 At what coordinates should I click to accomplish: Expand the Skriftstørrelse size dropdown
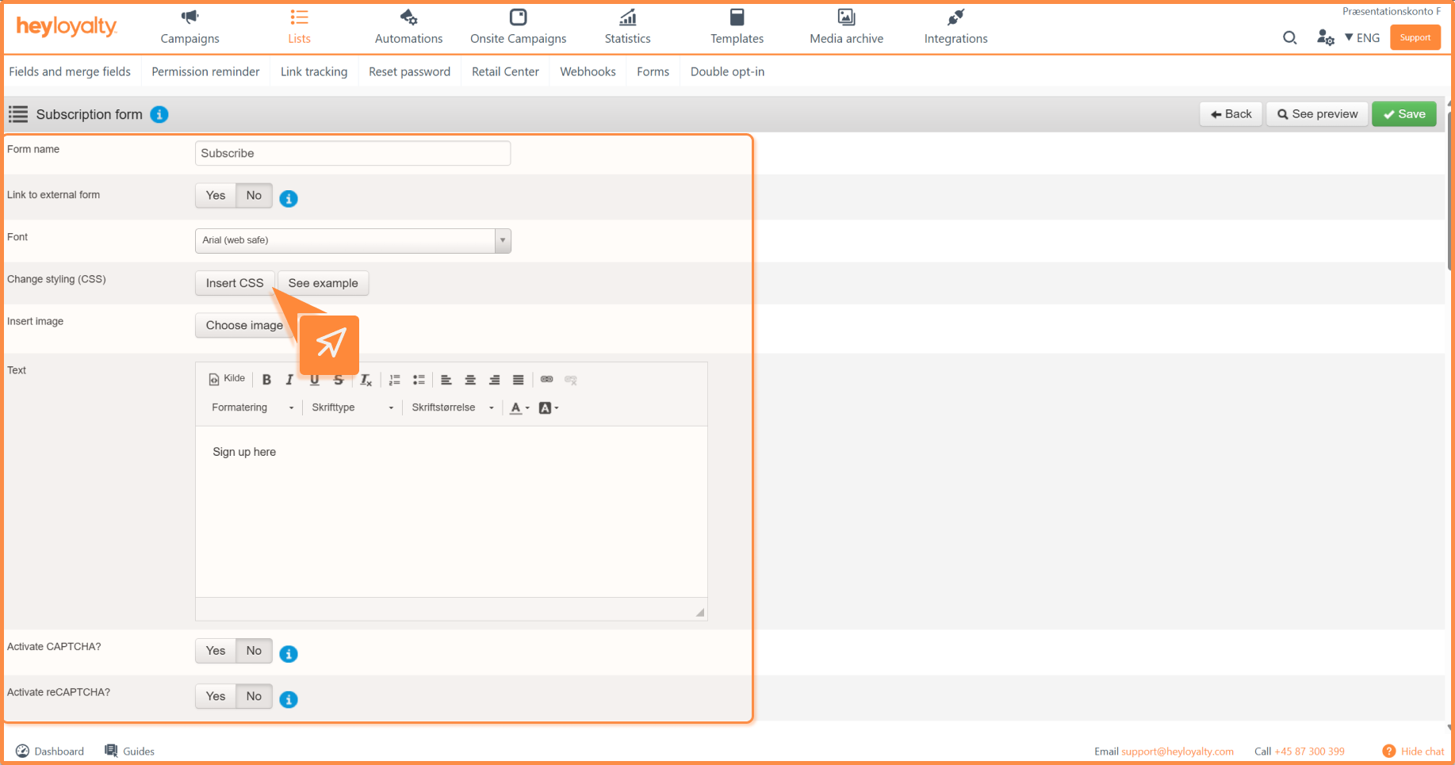pos(452,407)
